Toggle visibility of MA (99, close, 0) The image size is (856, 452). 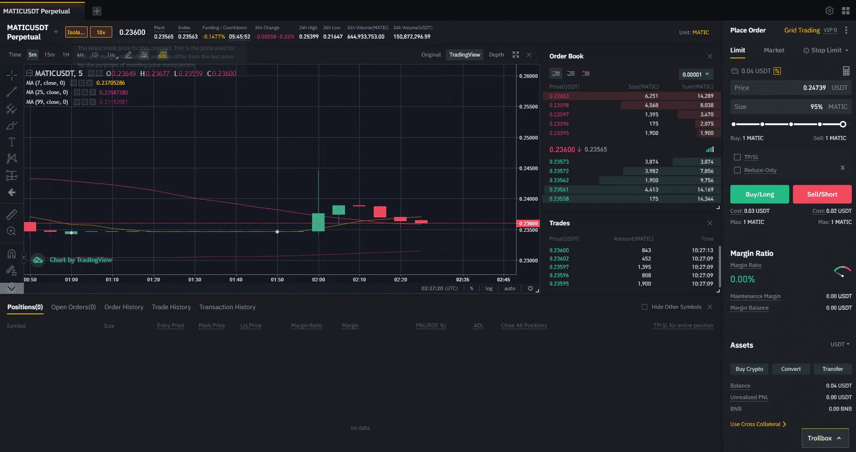[x=77, y=102]
